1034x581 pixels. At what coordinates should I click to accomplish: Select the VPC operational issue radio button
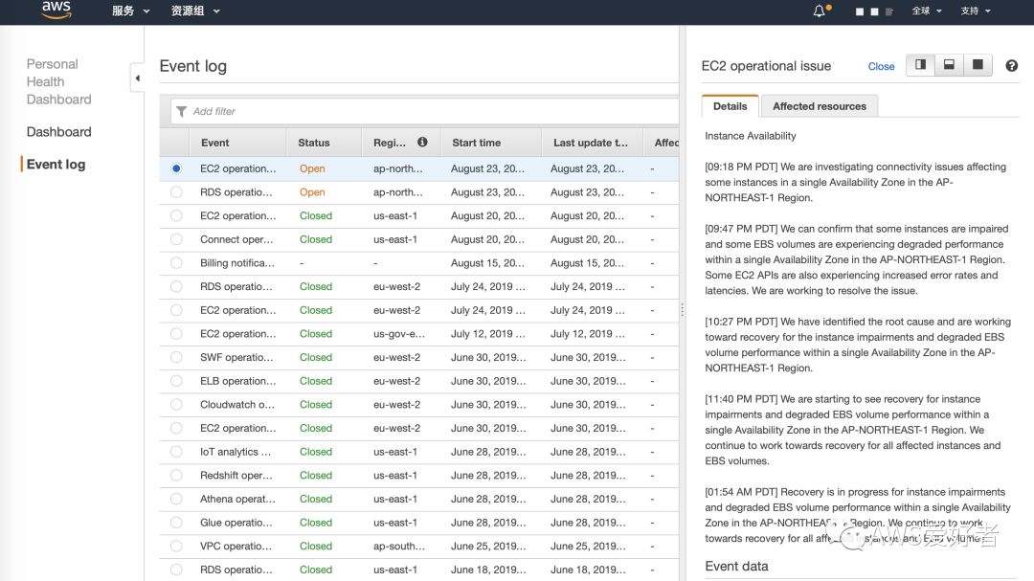[x=176, y=546]
